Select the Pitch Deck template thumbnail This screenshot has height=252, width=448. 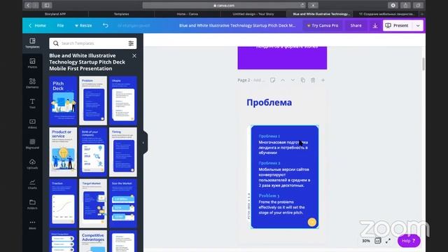tap(63, 101)
